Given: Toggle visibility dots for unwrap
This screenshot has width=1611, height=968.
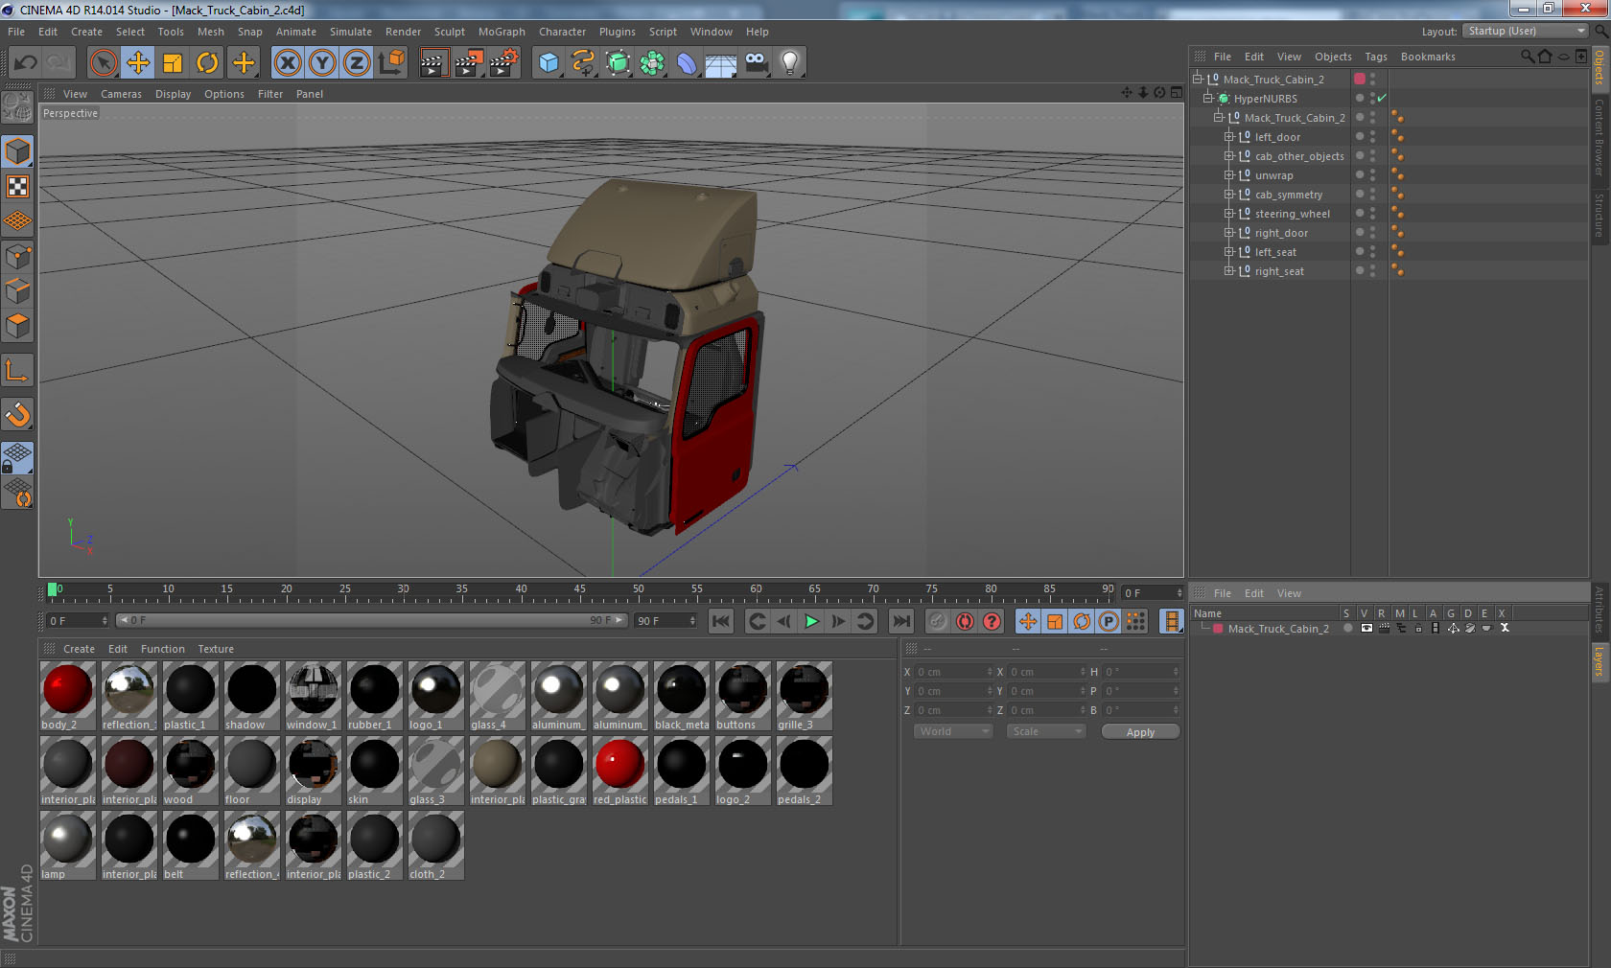Looking at the screenshot, I should point(1372,174).
